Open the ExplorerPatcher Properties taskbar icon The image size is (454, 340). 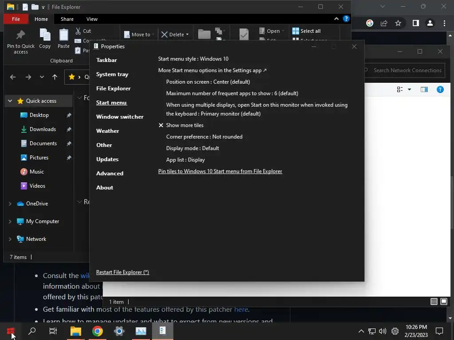pos(162,331)
